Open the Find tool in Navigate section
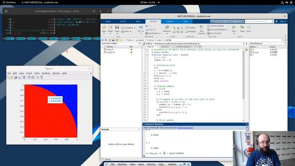The height and width of the screenshot is (166, 295). click(x=150, y=30)
